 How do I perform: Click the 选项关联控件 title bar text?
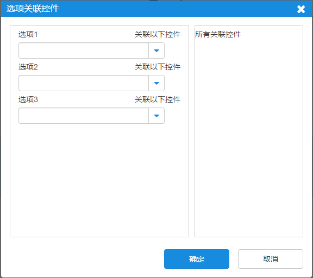(33, 9)
